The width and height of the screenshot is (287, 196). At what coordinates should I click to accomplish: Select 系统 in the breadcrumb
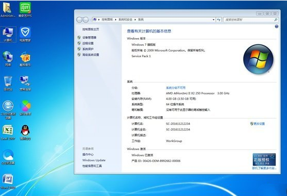click(141, 20)
